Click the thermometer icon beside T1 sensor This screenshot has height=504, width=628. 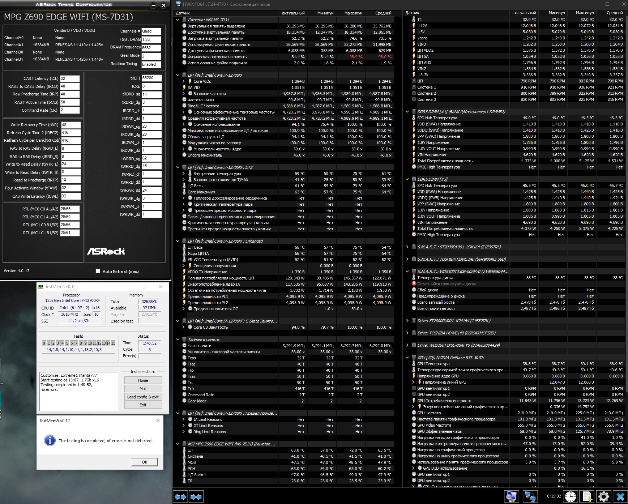pyautogui.click(x=414, y=20)
